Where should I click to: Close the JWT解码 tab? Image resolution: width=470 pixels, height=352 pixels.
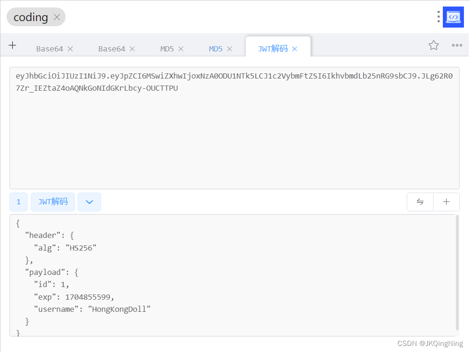294,49
